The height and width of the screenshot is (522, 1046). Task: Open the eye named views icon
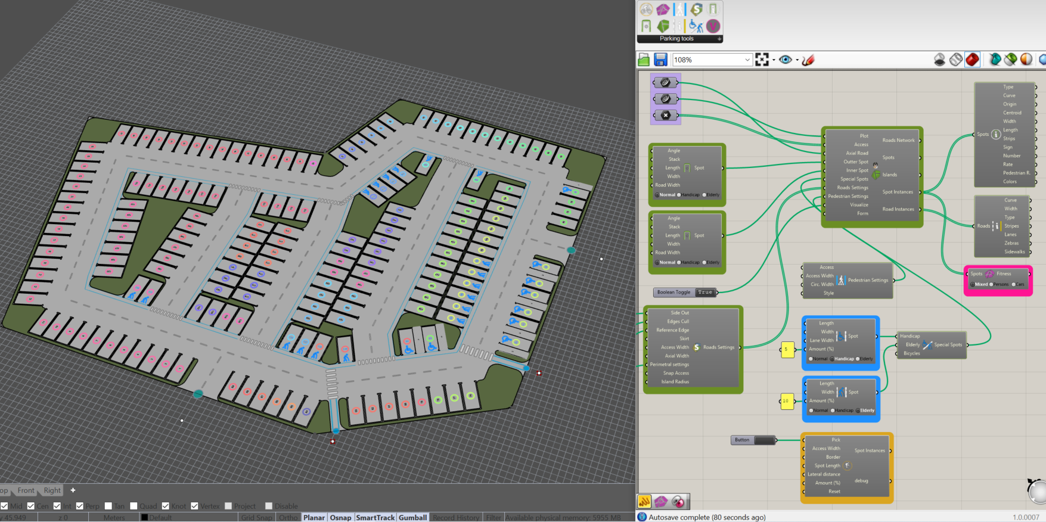(786, 60)
